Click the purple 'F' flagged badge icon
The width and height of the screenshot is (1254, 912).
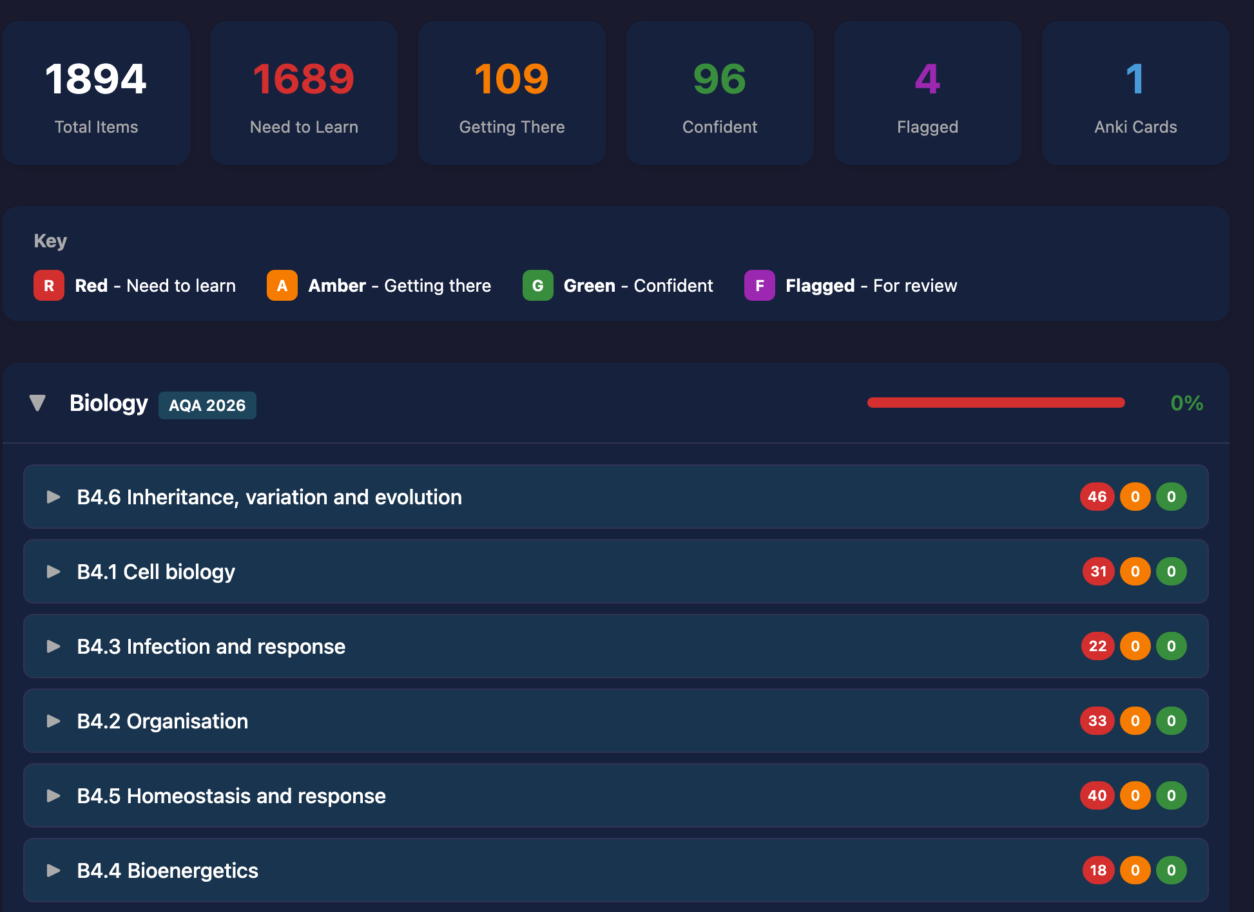click(x=760, y=285)
